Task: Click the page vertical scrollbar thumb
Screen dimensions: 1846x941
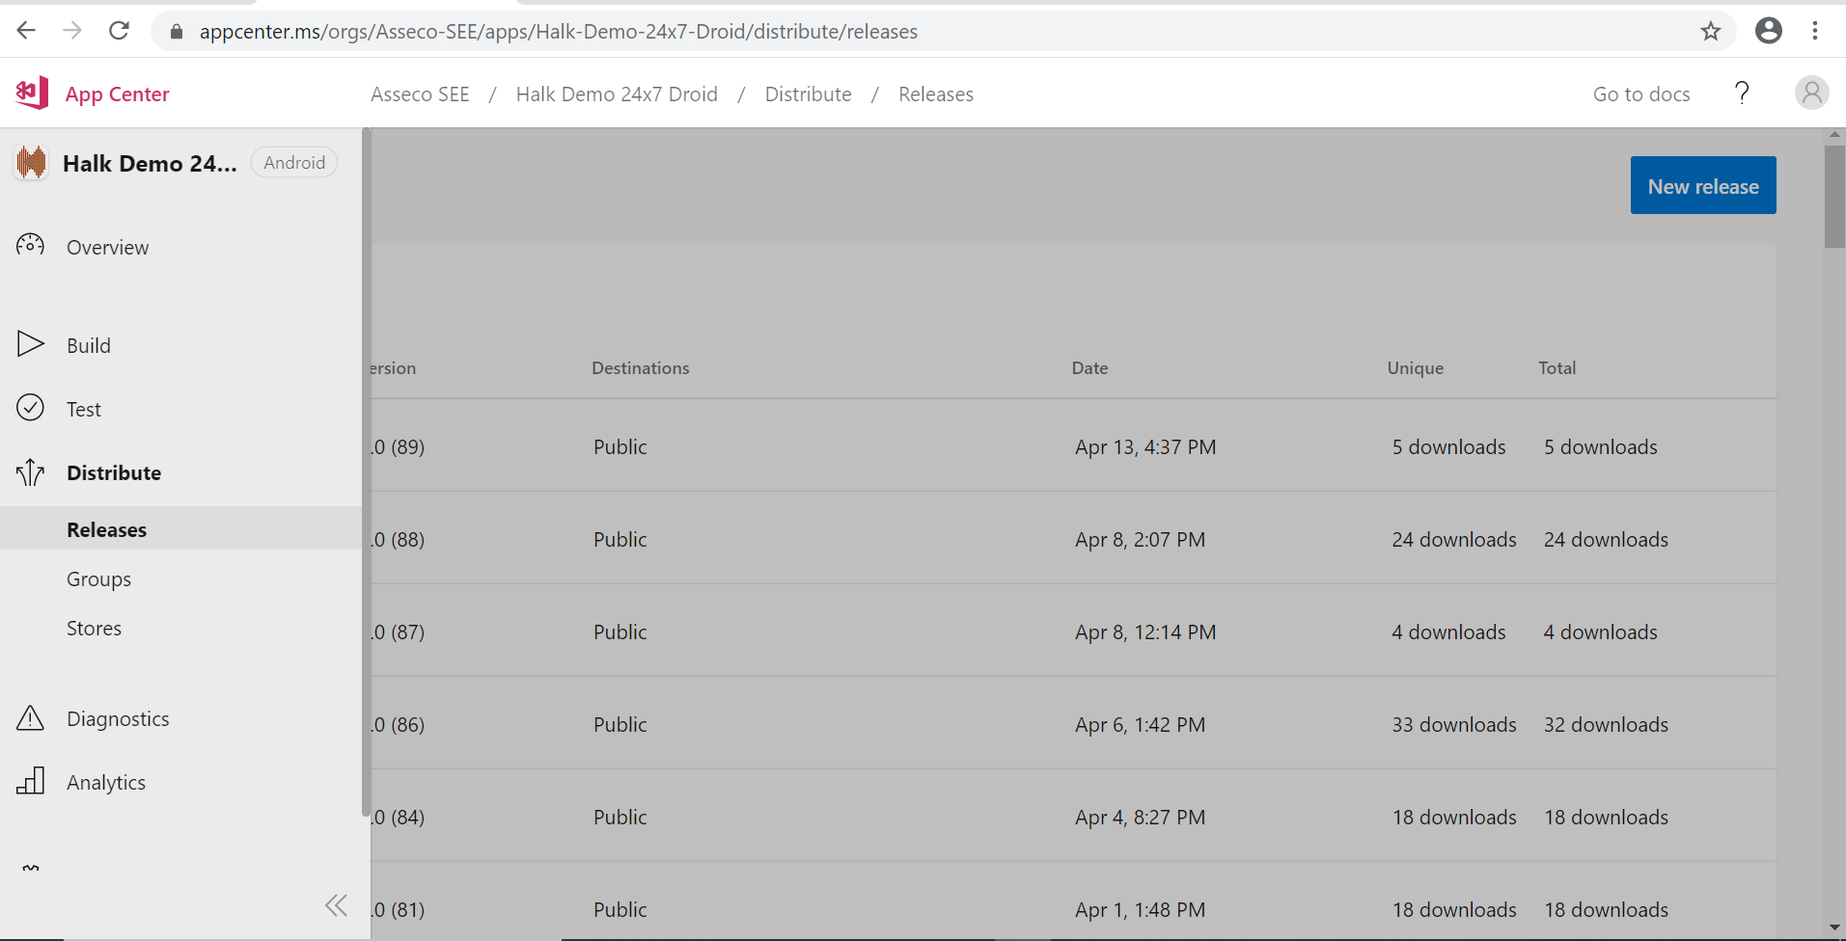Action: [1834, 196]
